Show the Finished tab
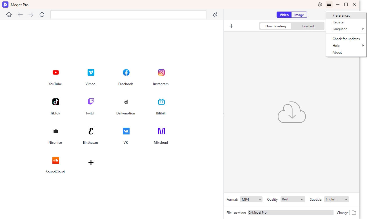 308,26
